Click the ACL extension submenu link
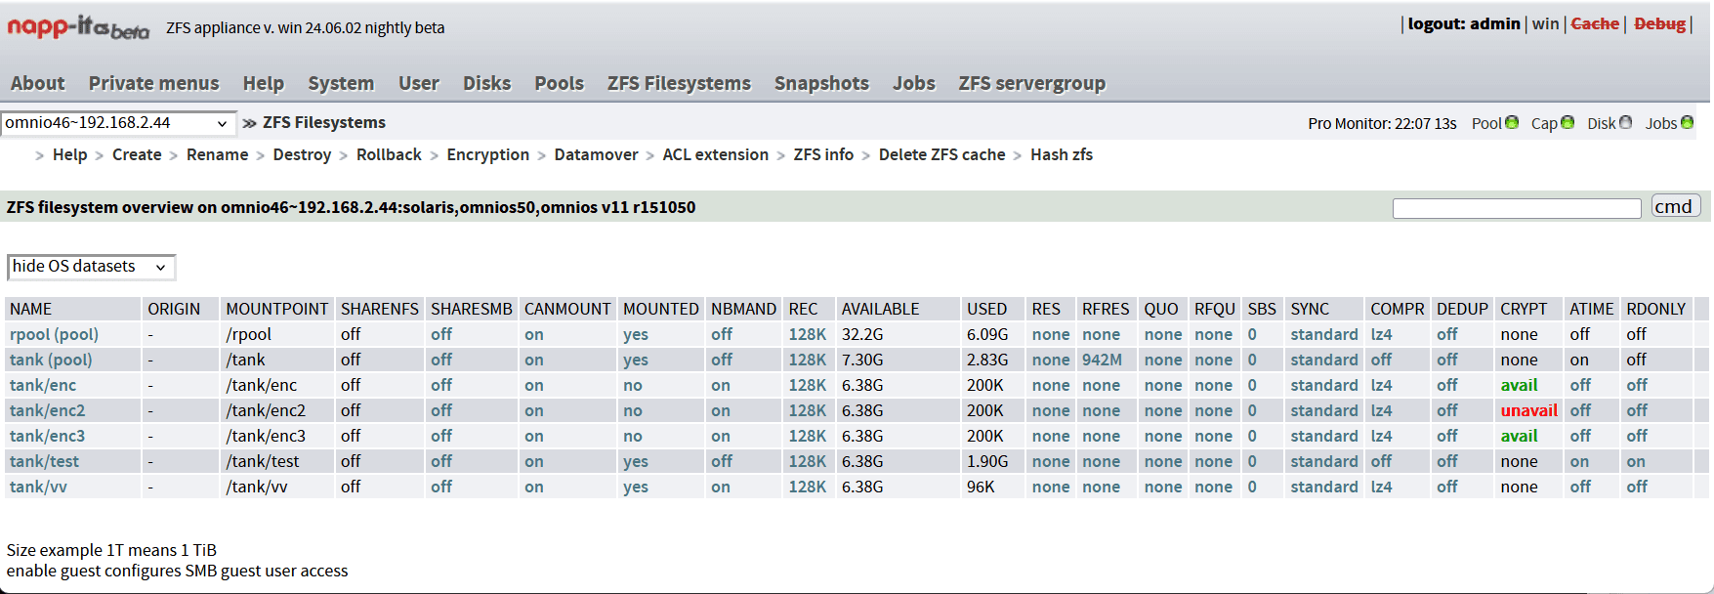This screenshot has height=594, width=1714. tap(715, 154)
